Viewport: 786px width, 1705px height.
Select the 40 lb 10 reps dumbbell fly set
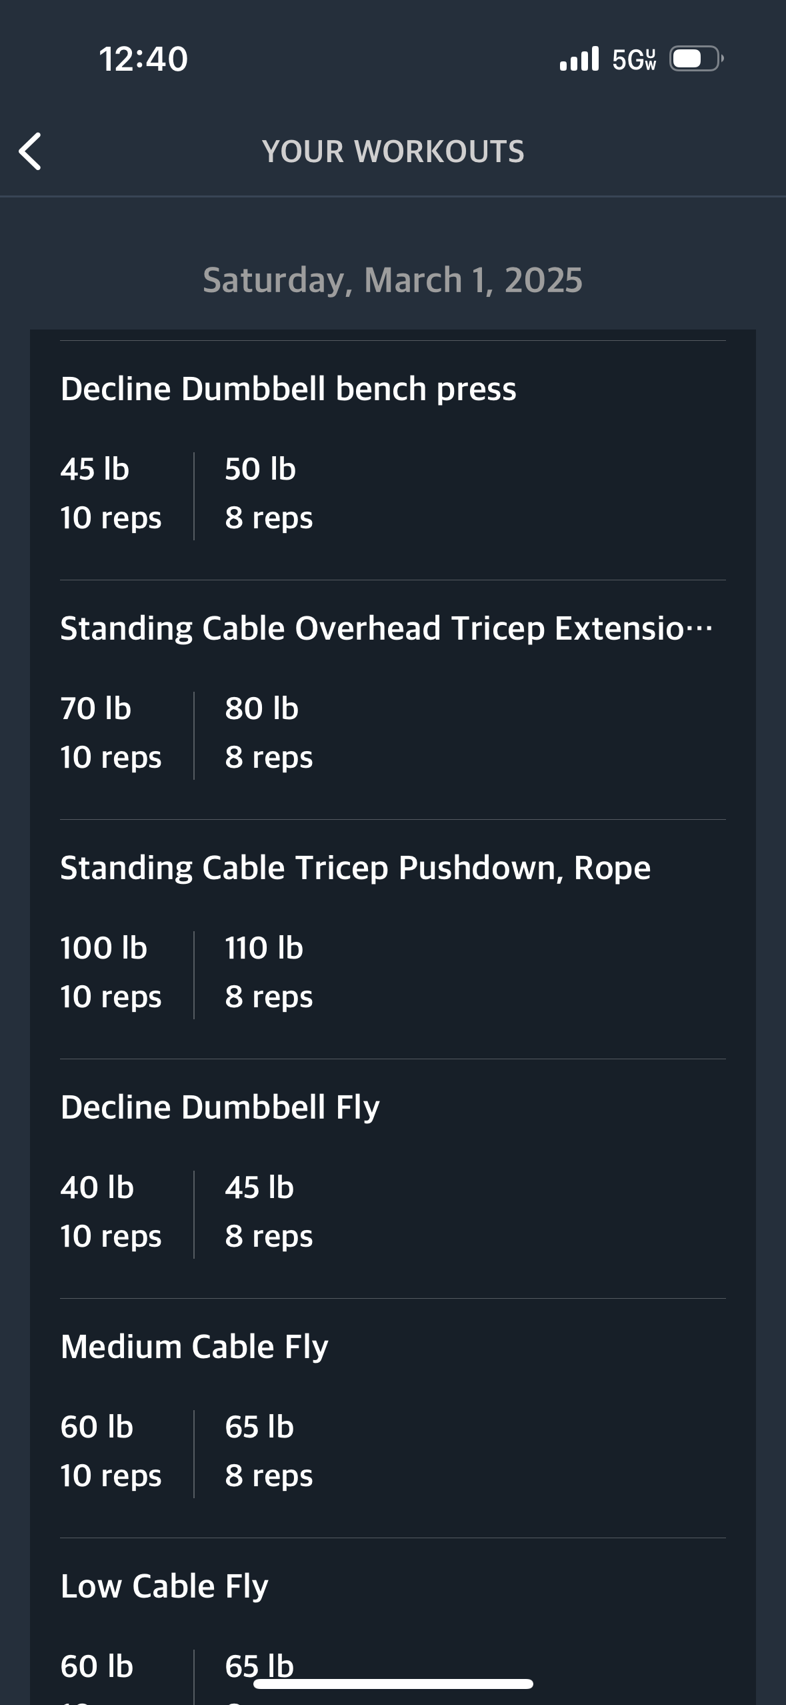point(111,1212)
